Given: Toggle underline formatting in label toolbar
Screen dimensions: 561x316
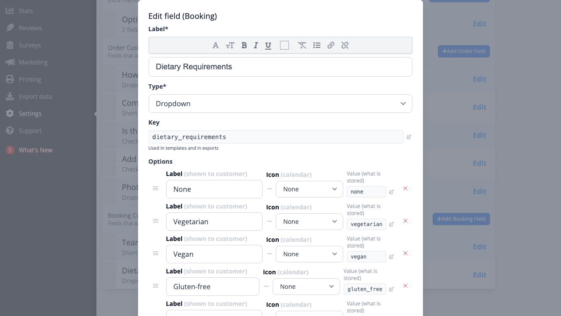Looking at the screenshot, I should pos(268,45).
